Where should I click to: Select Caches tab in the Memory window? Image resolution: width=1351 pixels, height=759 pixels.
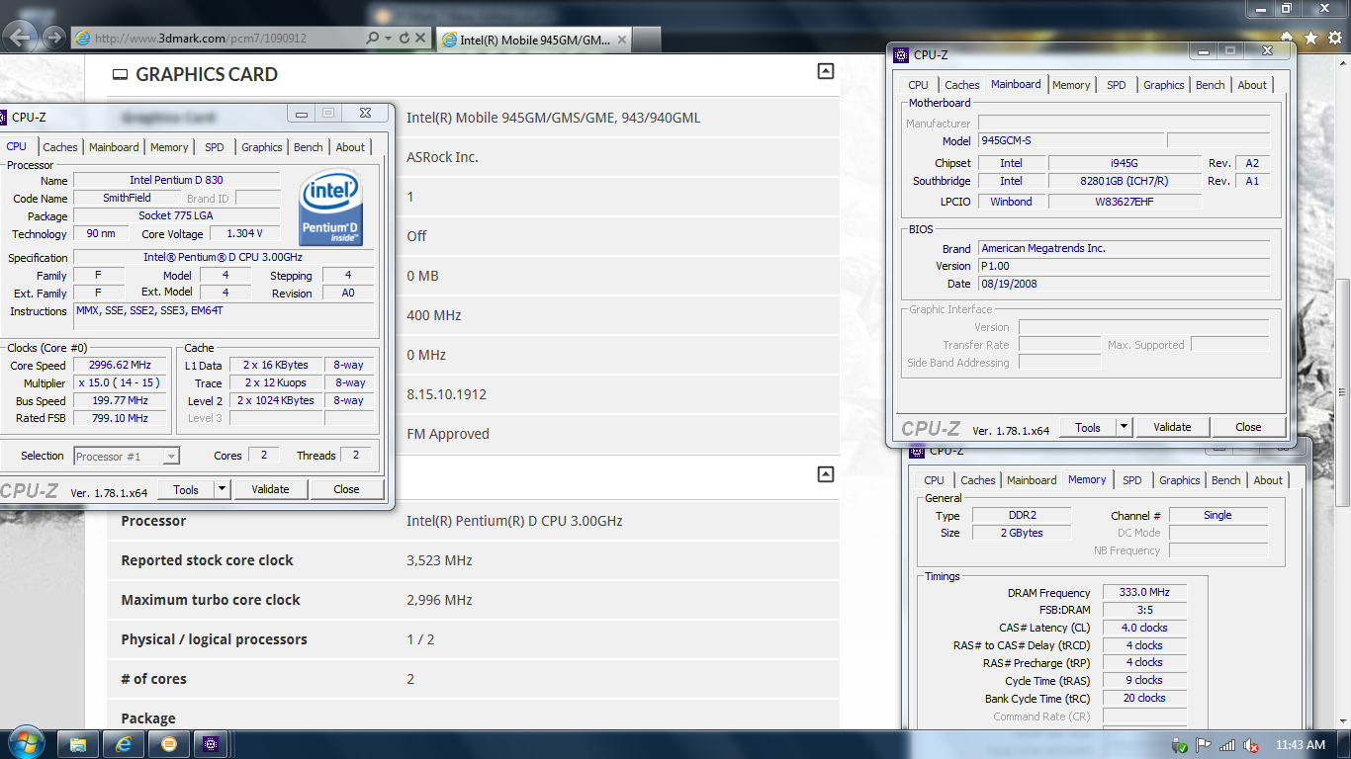[978, 480]
